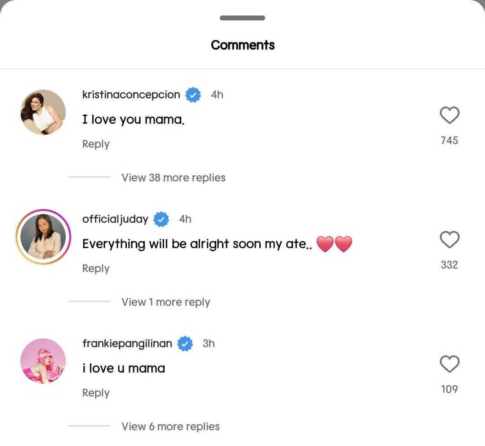Click the 745 likes count

(449, 140)
